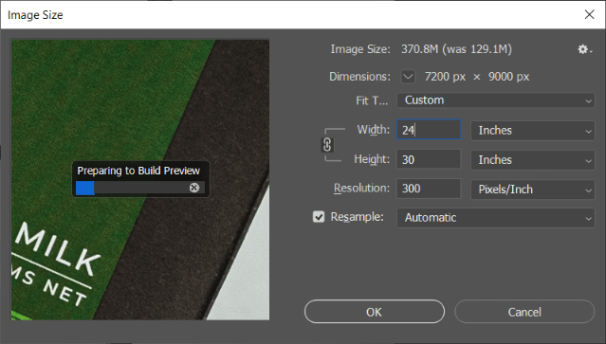Focus the Resolution input field
Screen dimensions: 606x344
[429, 189]
